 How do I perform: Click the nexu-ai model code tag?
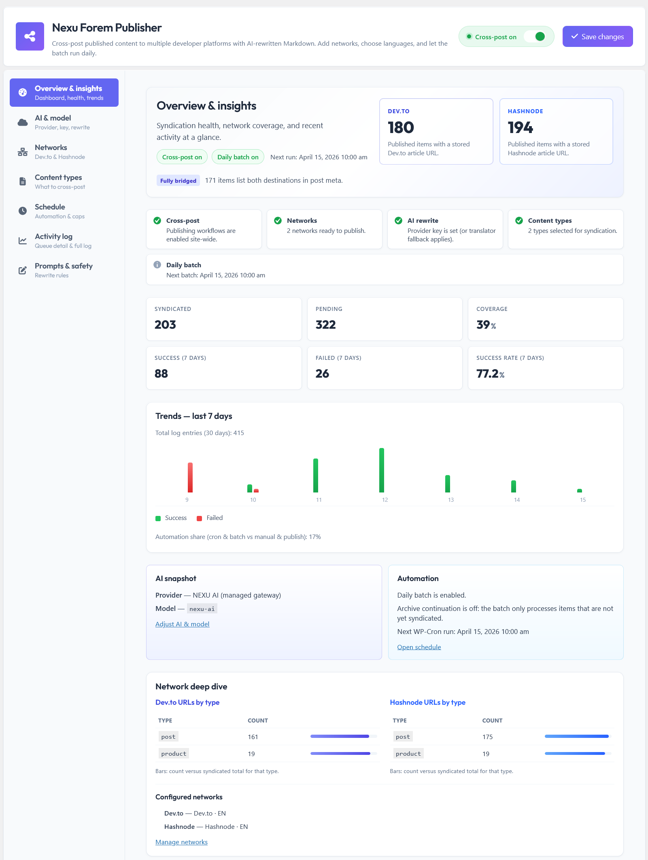click(202, 609)
